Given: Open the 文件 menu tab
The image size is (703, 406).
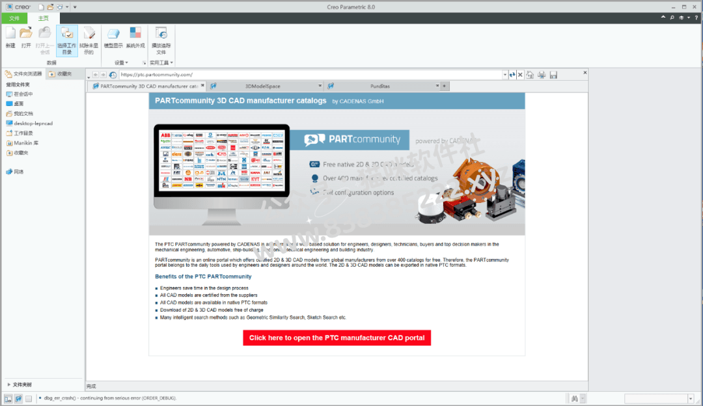Looking at the screenshot, I should pyautogui.click(x=14, y=18).
